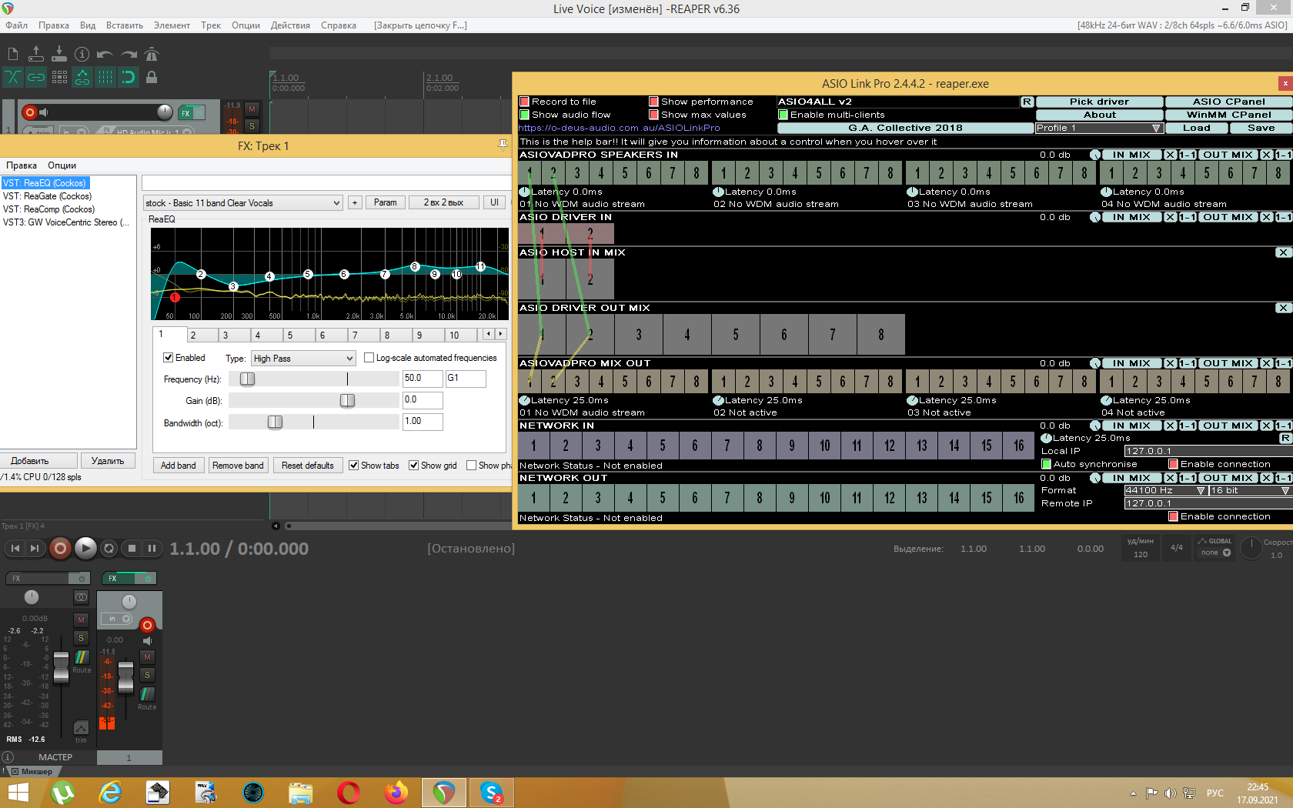Open the input 'in' dropdown on mixer track 1
The image size is (1293, 808).
click(x=117, y=619)
